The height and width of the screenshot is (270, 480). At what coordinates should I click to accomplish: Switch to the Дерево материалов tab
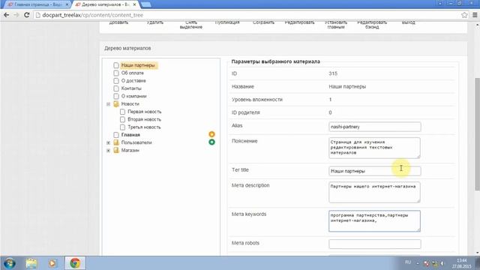[x=105, y=4]
